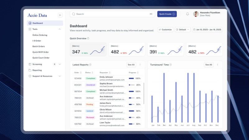Sort the table by Order column
This screenshot has height=140, width=249.
pos(81,72)
